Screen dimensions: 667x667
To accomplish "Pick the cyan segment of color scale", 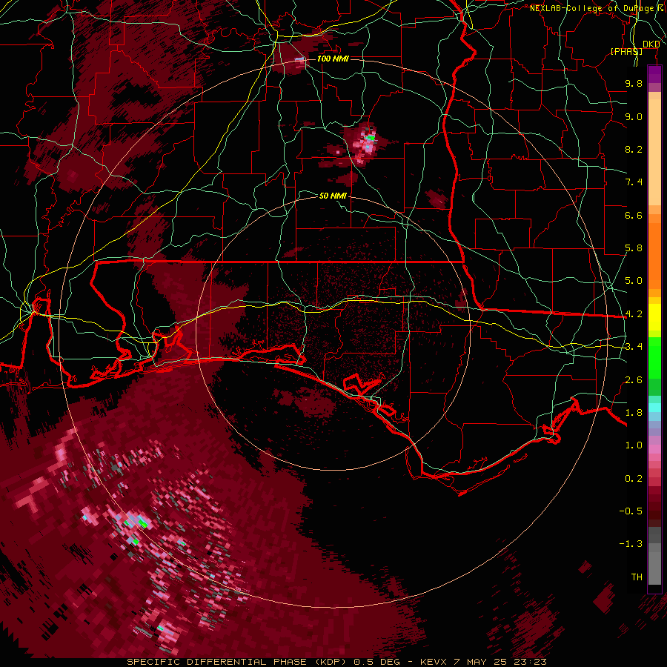I will point(654,407).
